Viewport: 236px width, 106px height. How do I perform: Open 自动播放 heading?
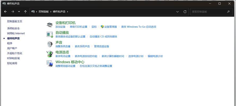(x=62, y=33)
